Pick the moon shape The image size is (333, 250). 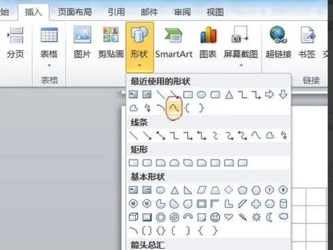[269, 217]
